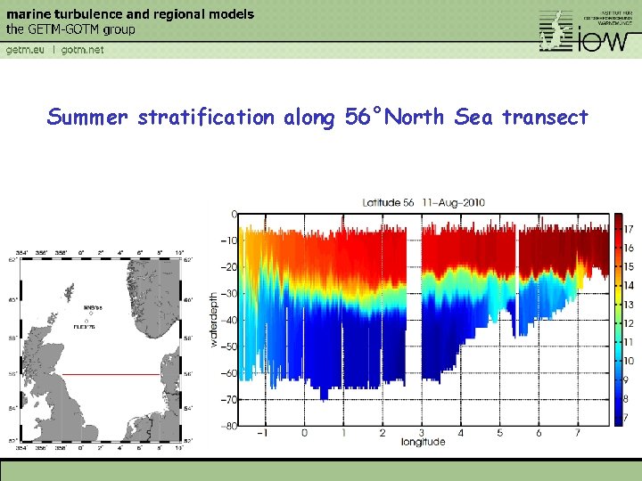
Task: Select the slide title about summer stratification
Action: click(317, 117)
